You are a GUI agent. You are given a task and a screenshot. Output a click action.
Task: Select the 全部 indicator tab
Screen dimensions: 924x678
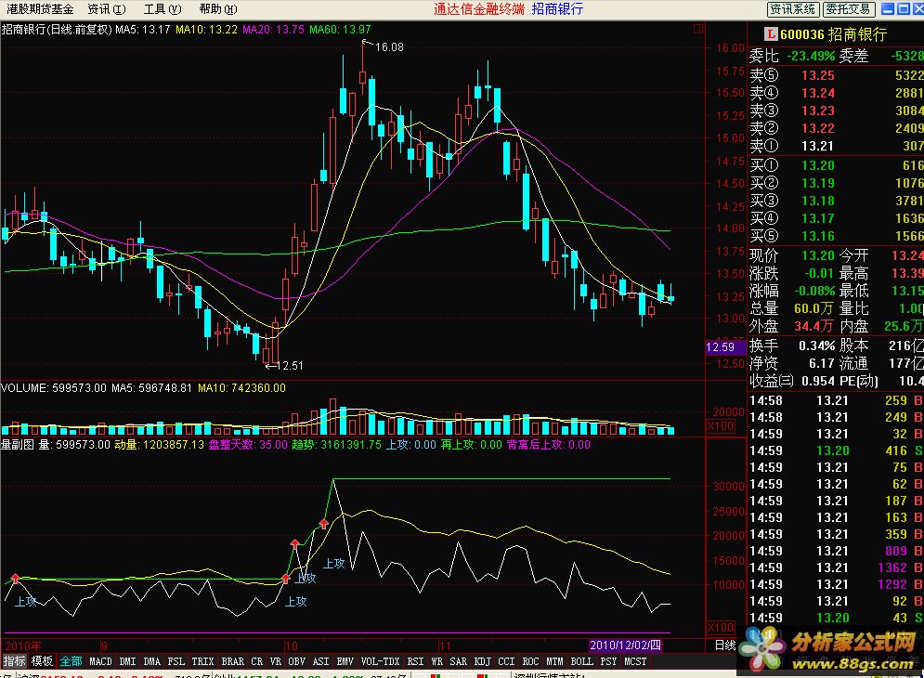click(x=71, y=661)
